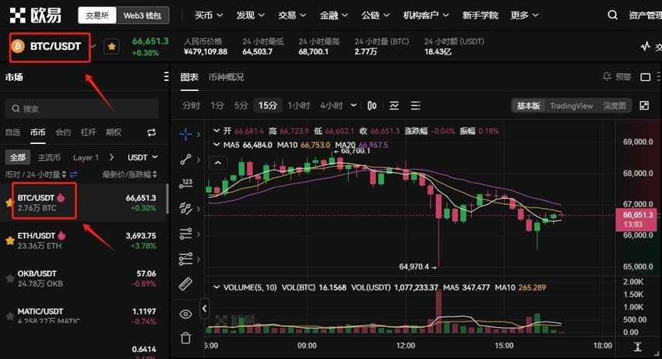Open the chart indicators icon

[394, 105]
